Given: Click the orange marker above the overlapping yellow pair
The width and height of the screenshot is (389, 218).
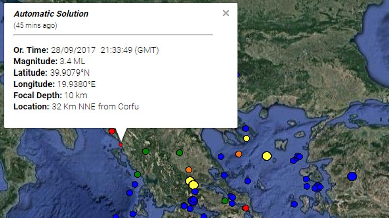Looking at the screenshot, I should coord(189,170).
